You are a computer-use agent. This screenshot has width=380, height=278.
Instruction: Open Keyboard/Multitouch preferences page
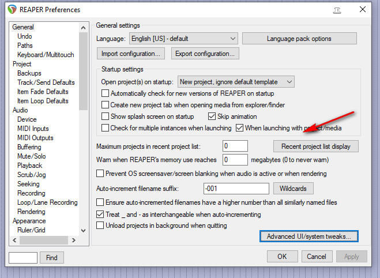point(46,55)
